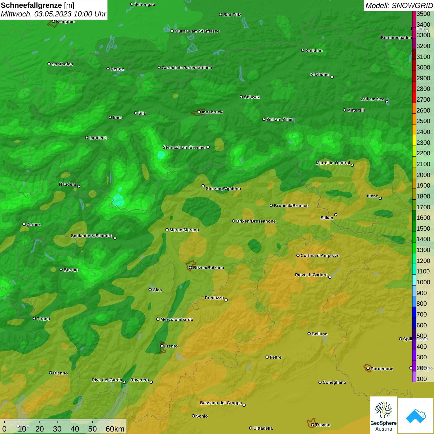Click the Cortina d'Ampezzo label
The image size is (434, 434).
320,255
